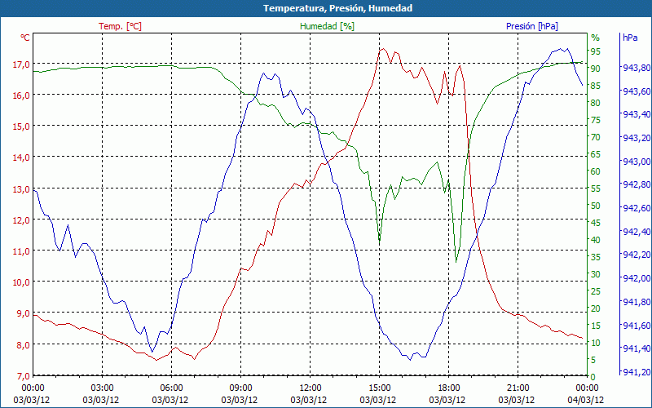The width and height of the screenshot is (652, 408).
Task: Click the 12:00 time axis label
Action: click(310, 388)
